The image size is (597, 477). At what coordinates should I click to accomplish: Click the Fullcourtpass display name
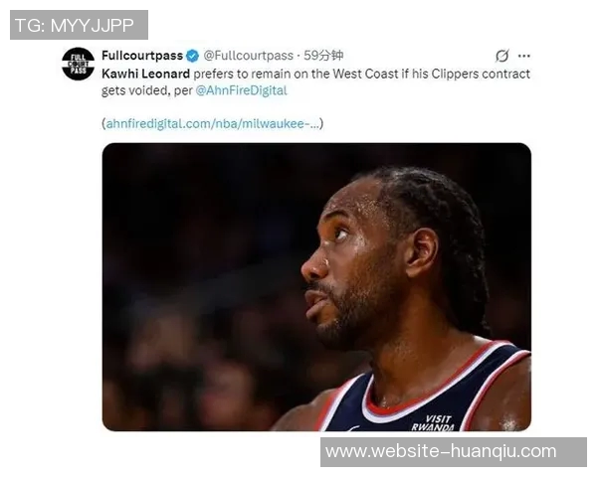(142, 56)
